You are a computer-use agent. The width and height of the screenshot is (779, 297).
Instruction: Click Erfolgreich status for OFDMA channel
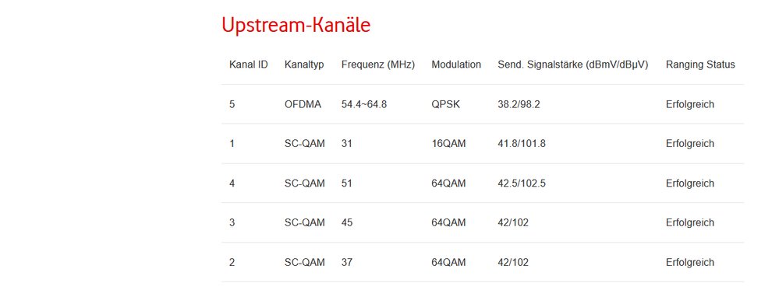point(690,104)
